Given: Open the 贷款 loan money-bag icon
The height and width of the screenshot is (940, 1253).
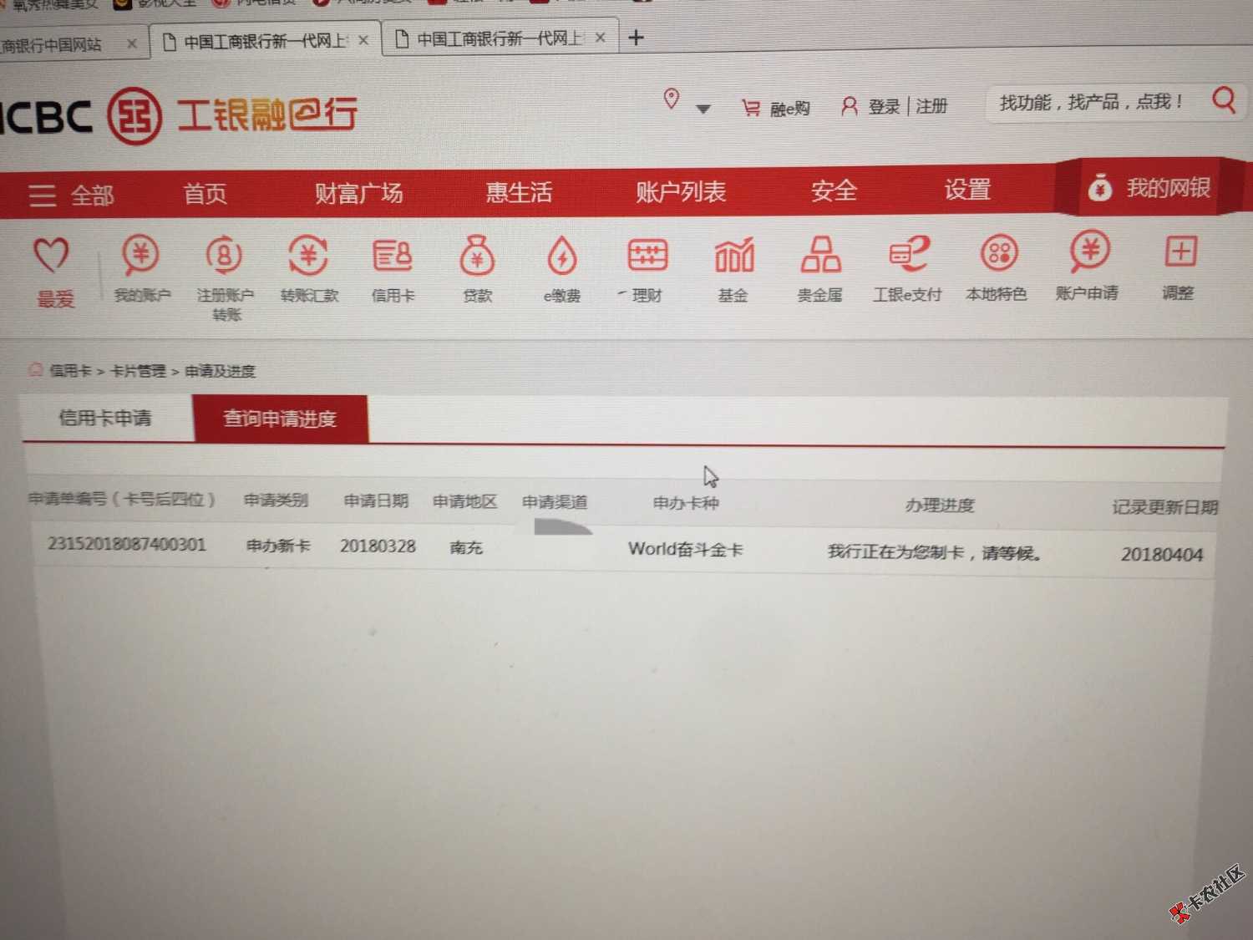Looking at the screenshot, I should tap(478, 256).
